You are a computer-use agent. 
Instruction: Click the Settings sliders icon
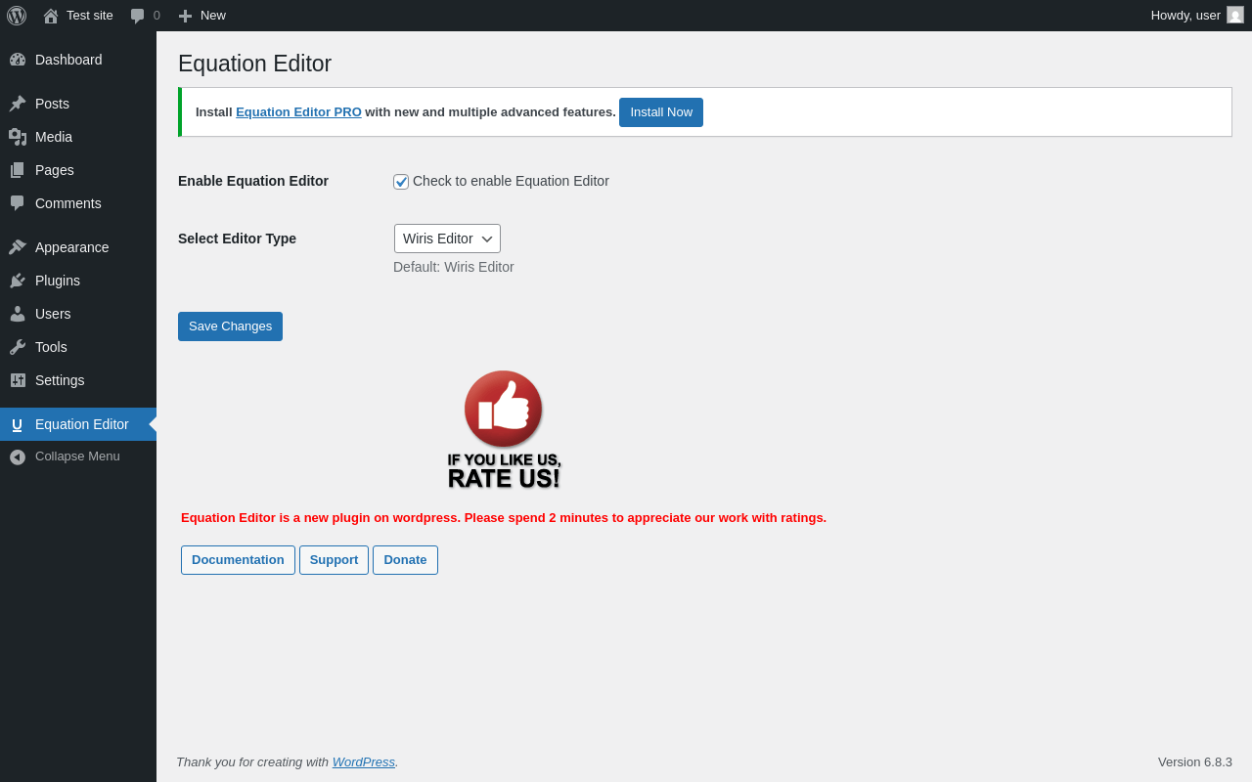(x=18, y=380)
